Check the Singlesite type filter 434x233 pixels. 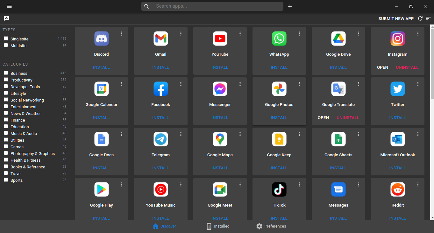pos(6,39)
